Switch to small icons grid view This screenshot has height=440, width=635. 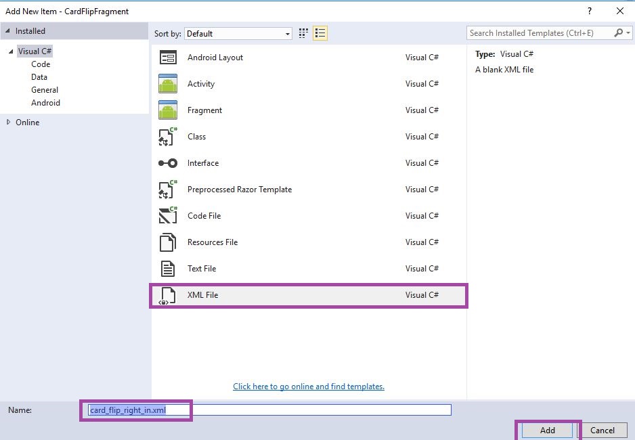[303, 33]
